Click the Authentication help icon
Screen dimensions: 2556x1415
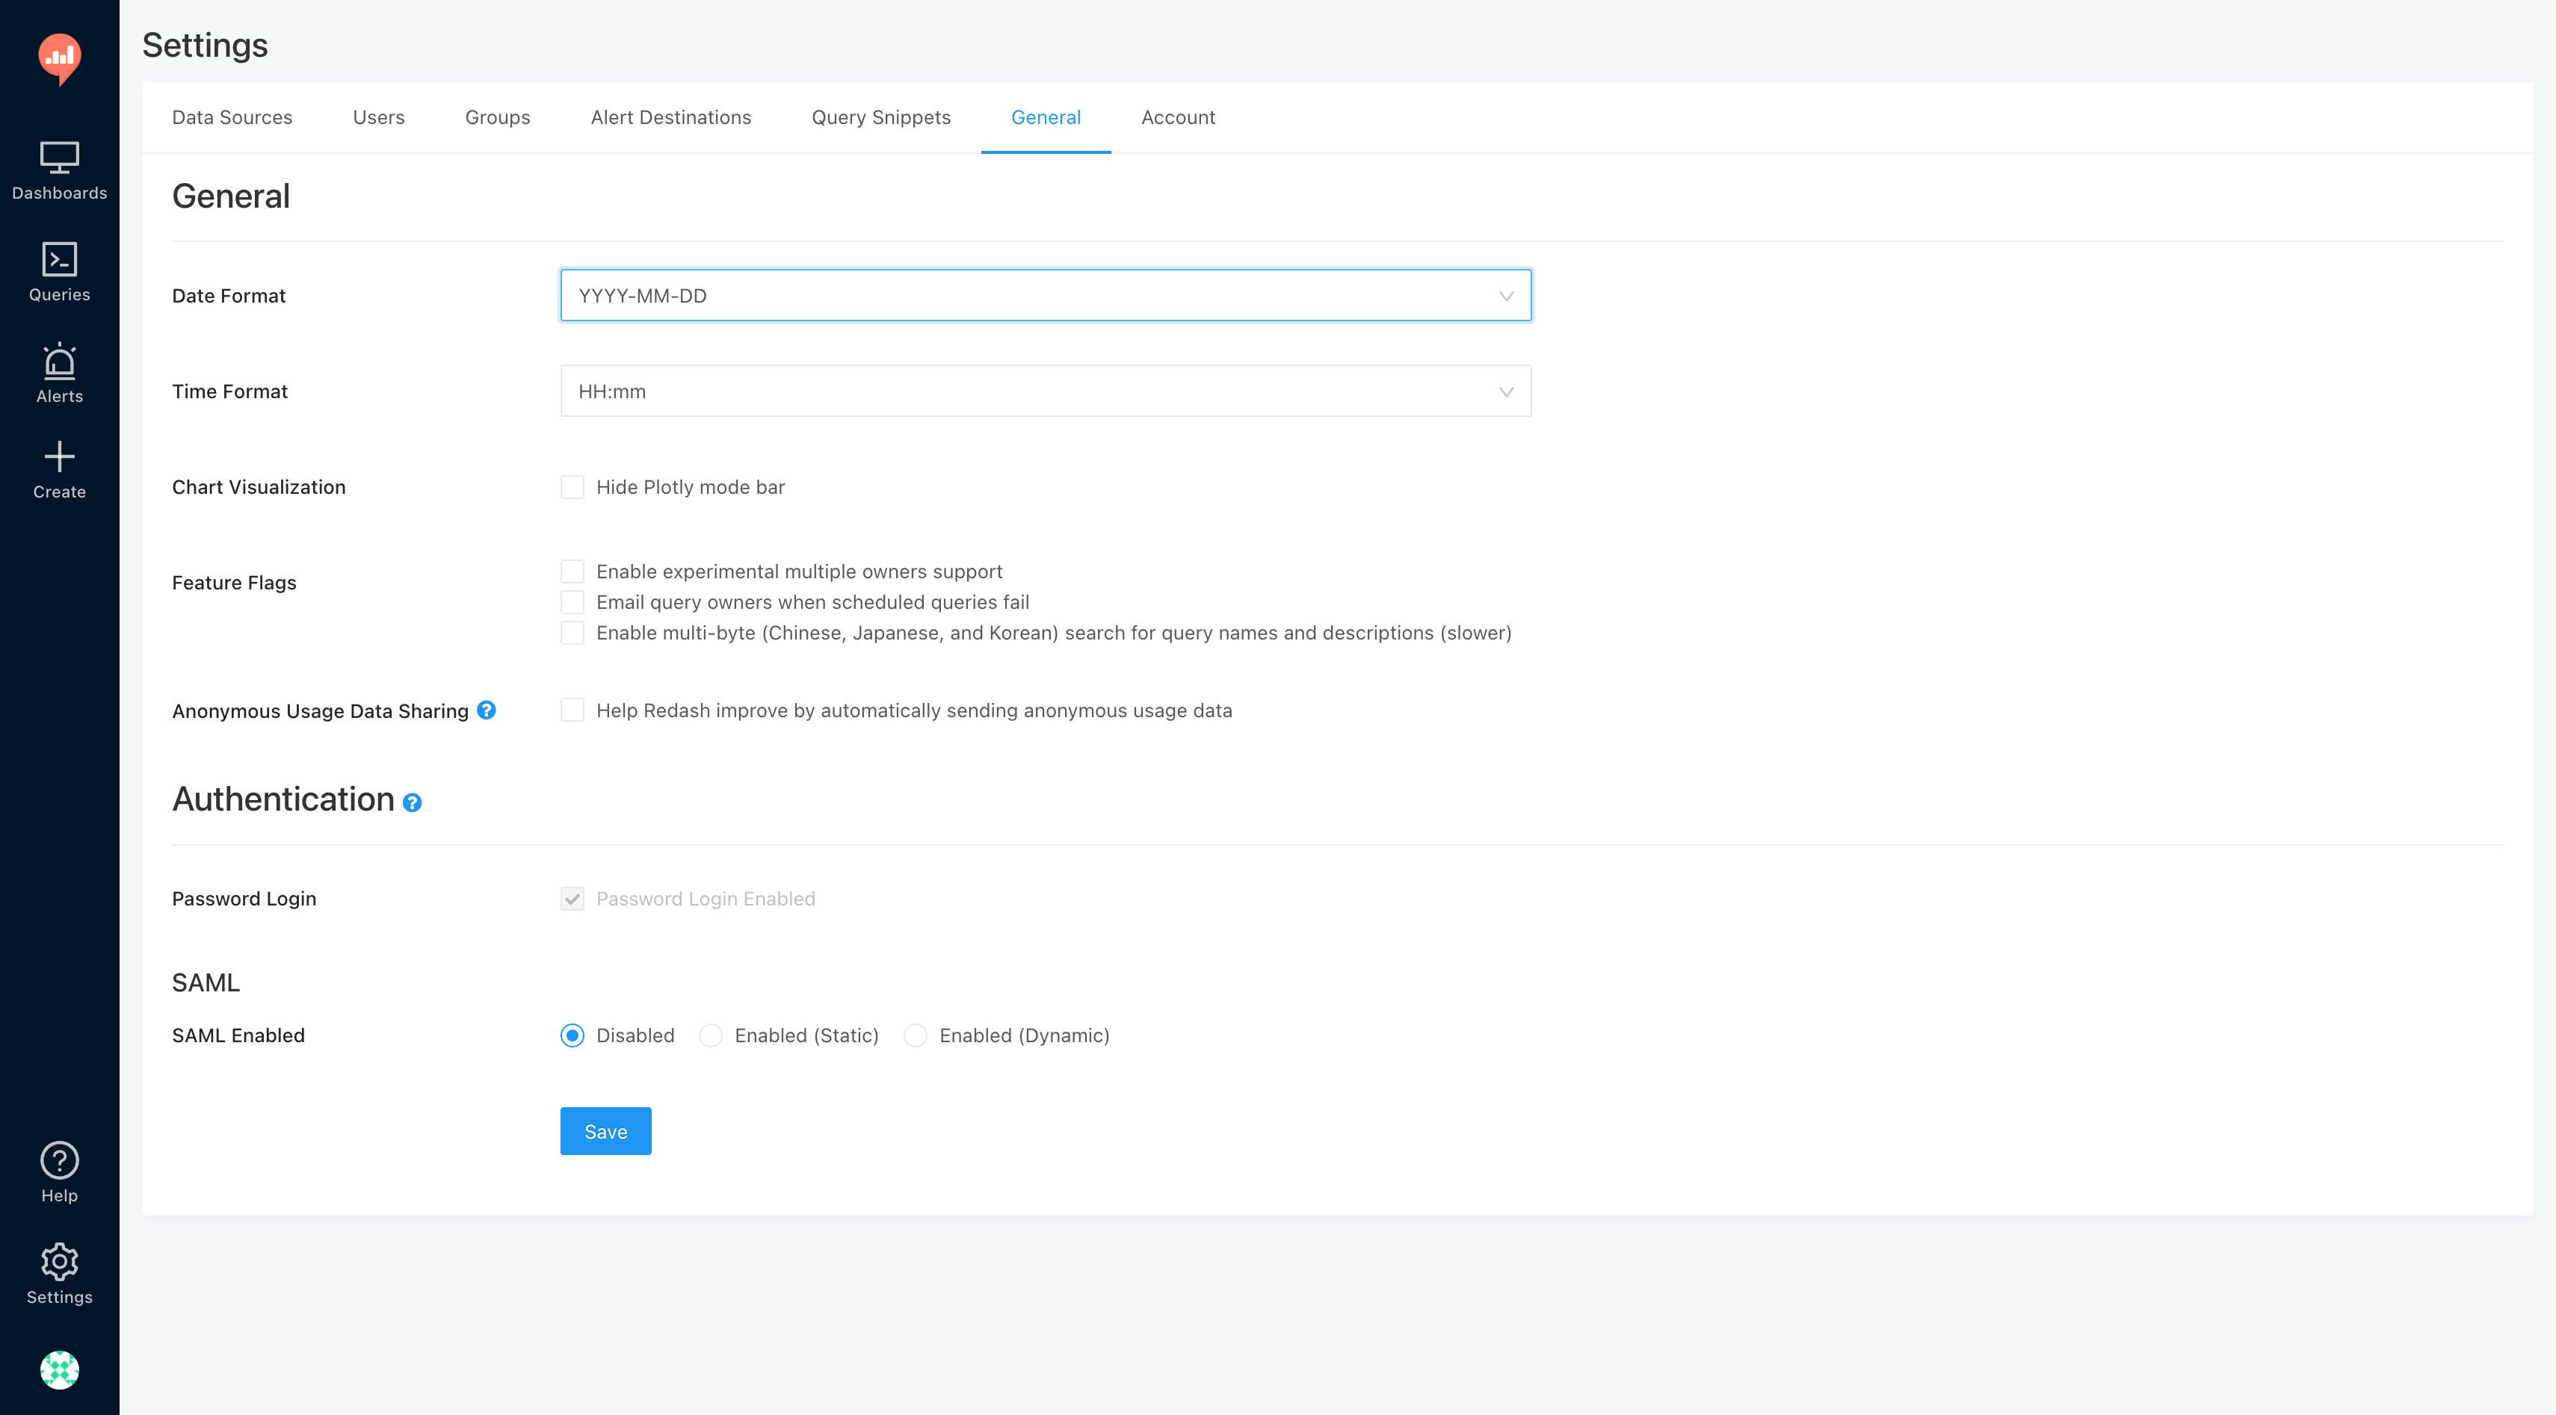coord(412,802)
